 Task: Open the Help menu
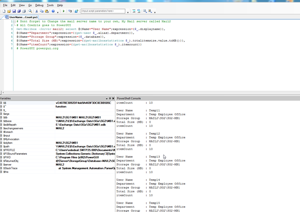click(x=60, y=5)
